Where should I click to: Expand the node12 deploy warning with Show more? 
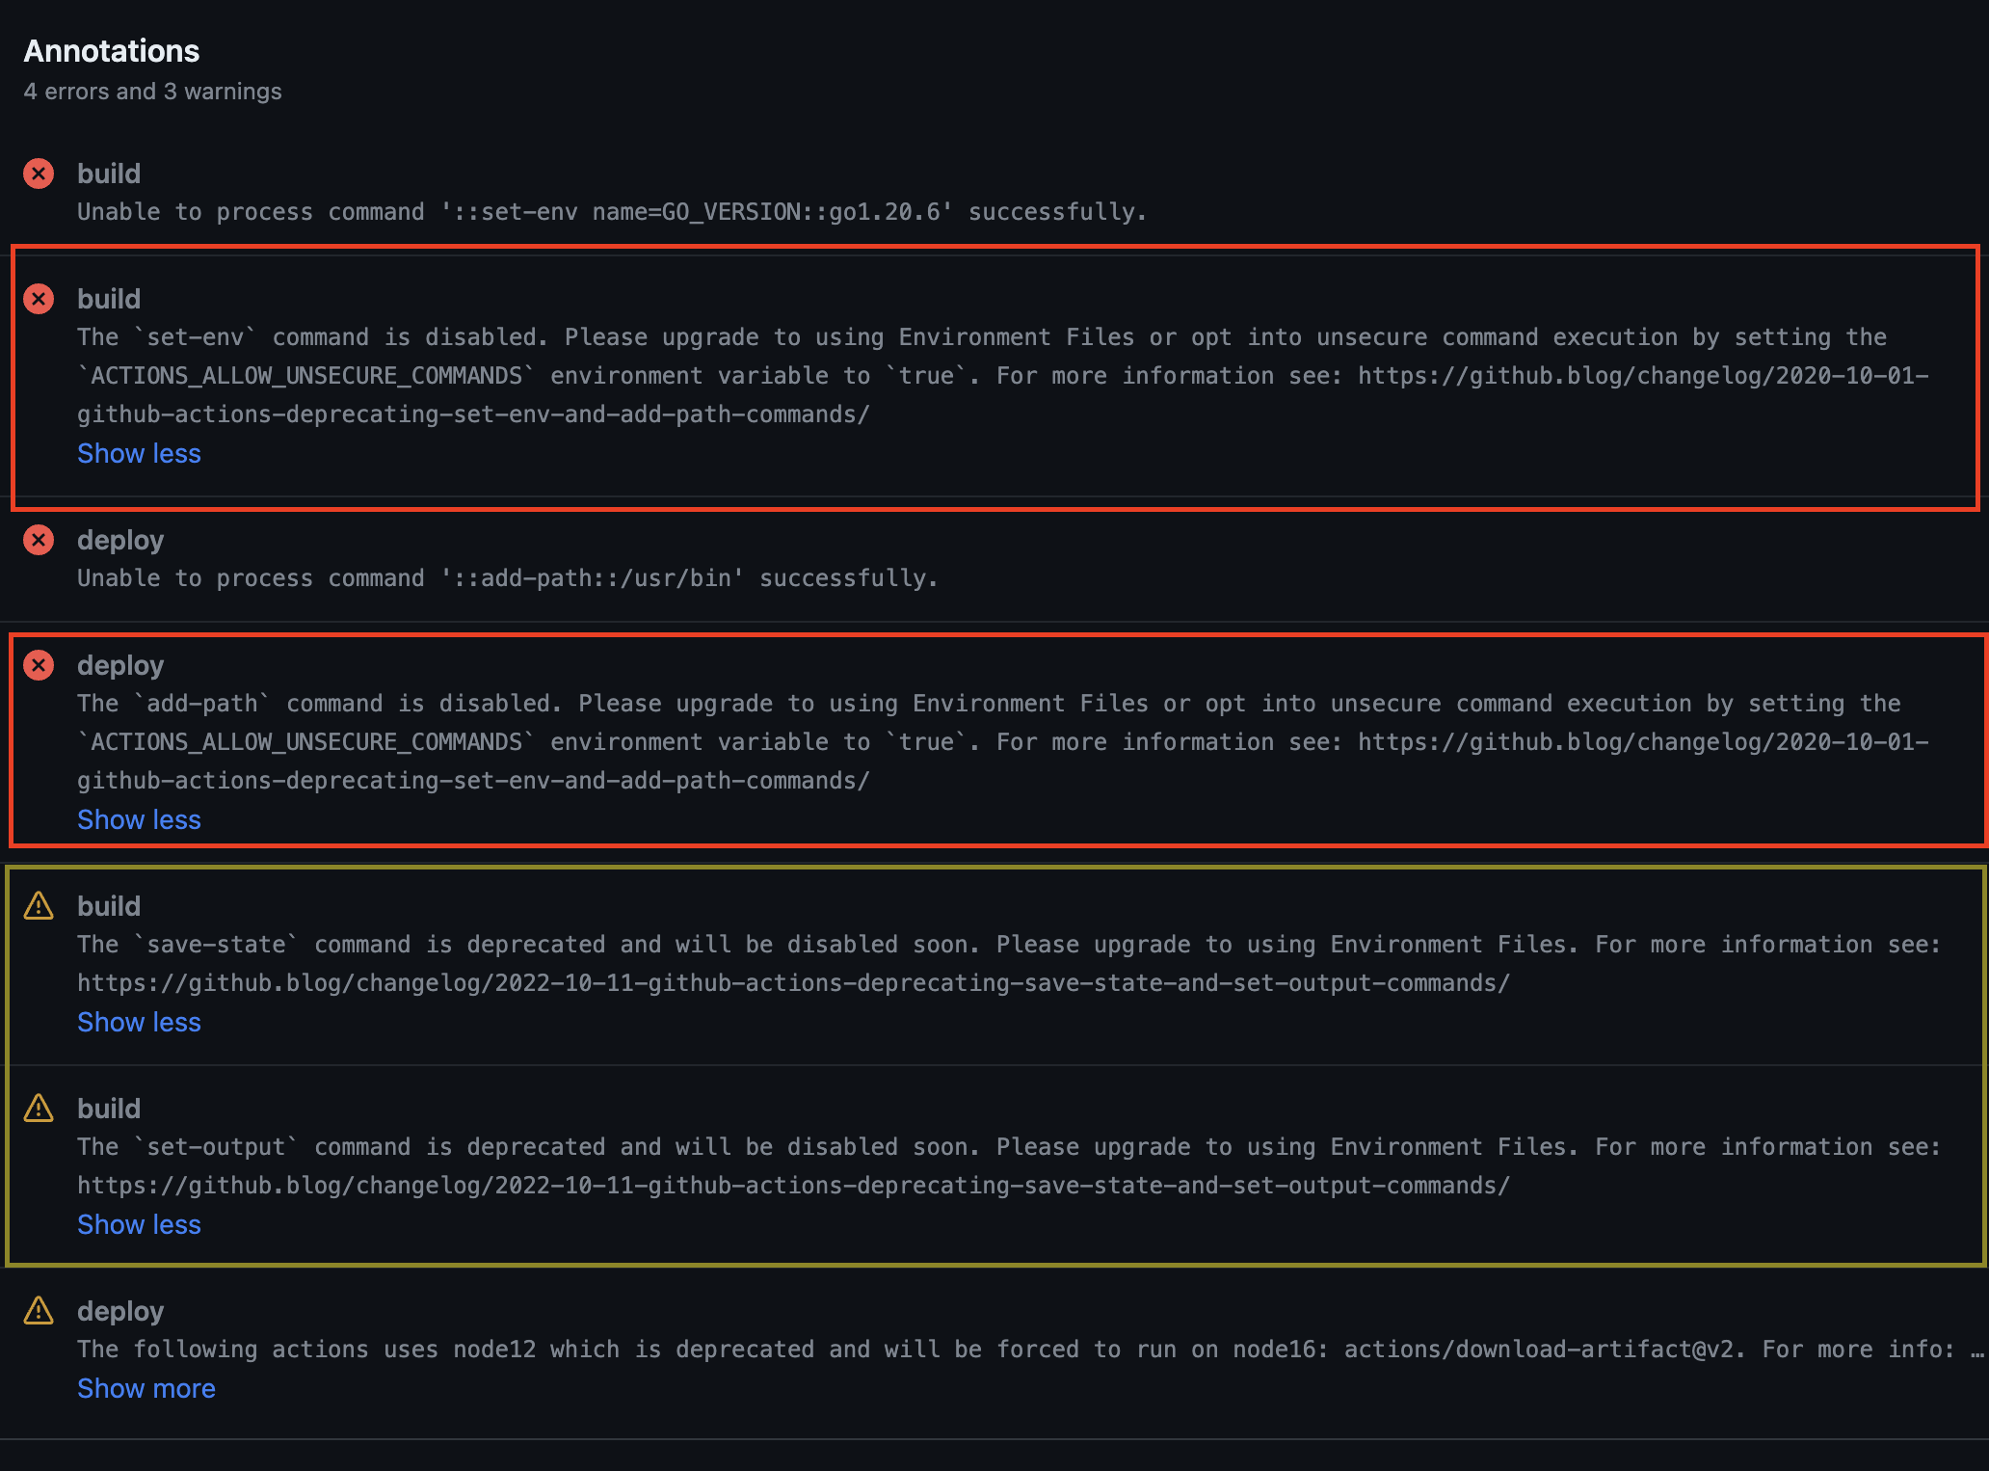point(146,1388)
